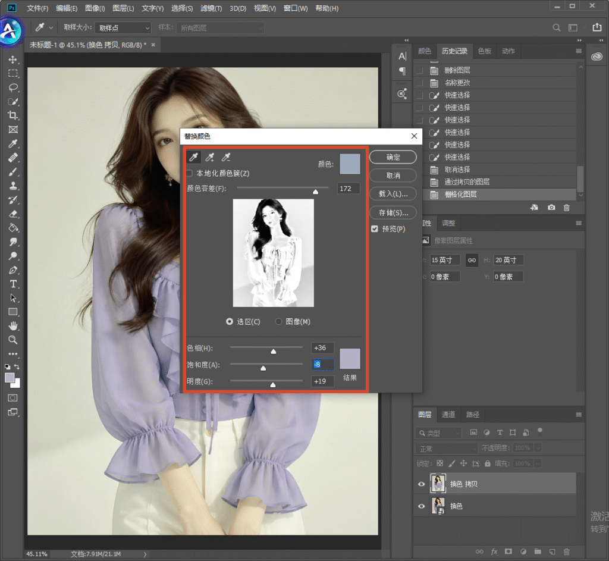
Task: Open Layers panel menu icon
Action: click(579, 415)
